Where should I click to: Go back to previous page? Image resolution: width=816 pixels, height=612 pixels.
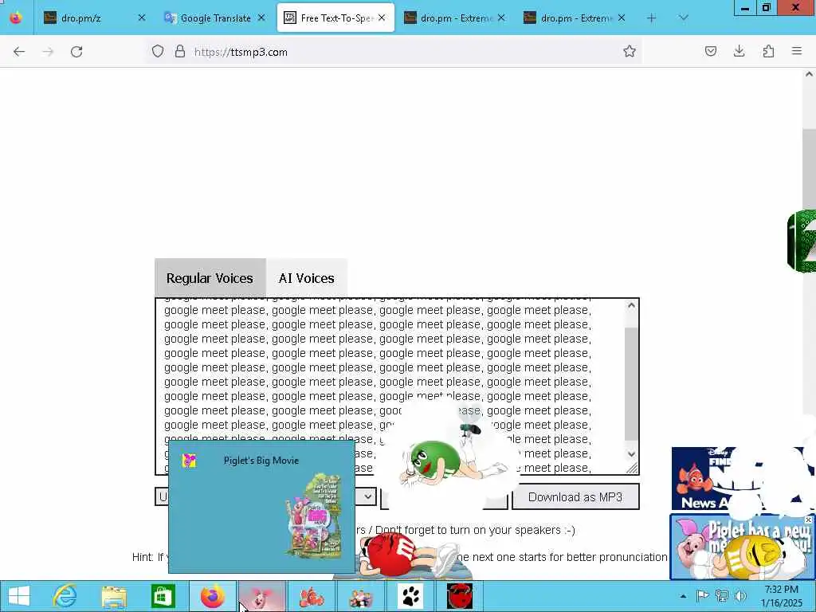pyautogui.click(x=19, y=52)
